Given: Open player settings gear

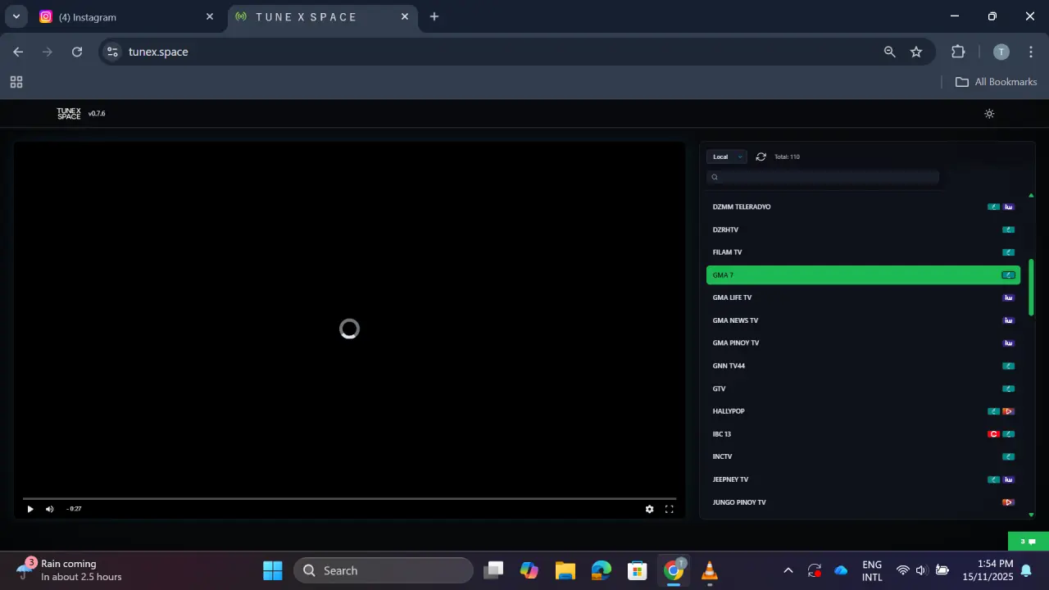Looking at the screenshot, I should point(649,509).
